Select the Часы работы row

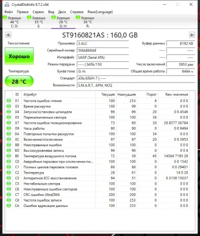click(x=97, y=129)
